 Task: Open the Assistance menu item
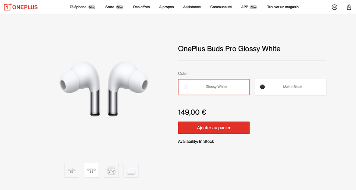point(192,7)
